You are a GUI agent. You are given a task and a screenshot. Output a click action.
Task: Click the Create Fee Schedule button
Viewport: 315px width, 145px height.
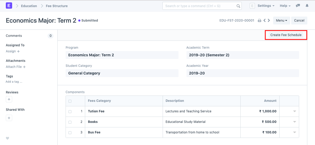(x=286, y=35)
